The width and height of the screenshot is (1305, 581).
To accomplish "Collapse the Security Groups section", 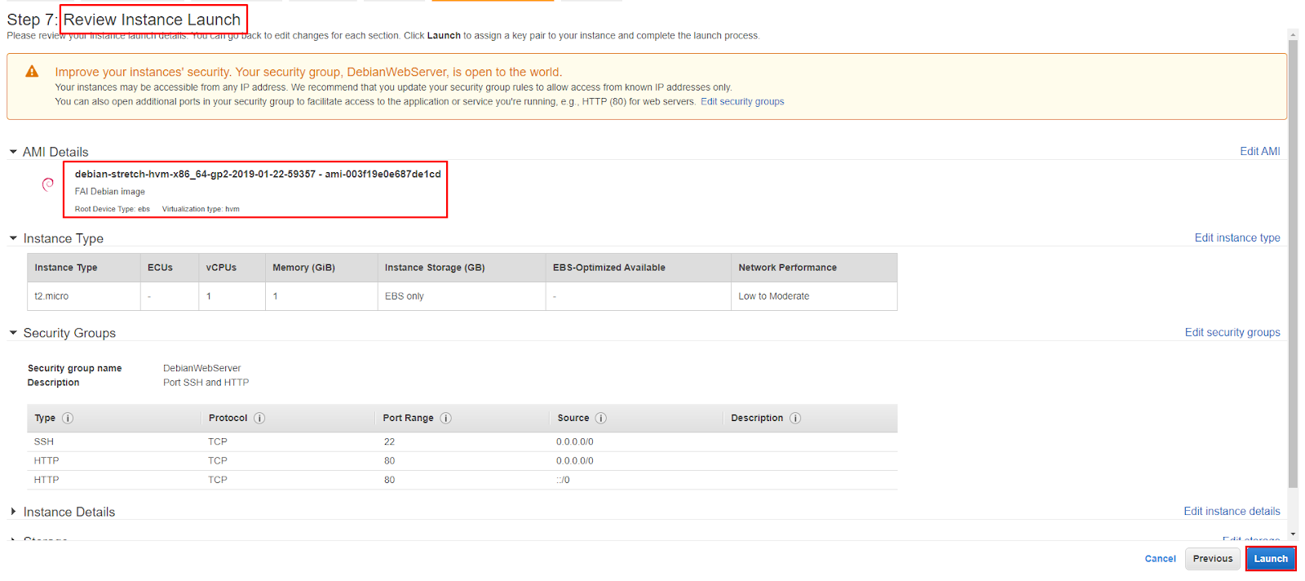I will 13,333.
